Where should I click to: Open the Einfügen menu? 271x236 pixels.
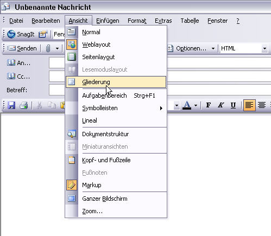tap(108, 21)
